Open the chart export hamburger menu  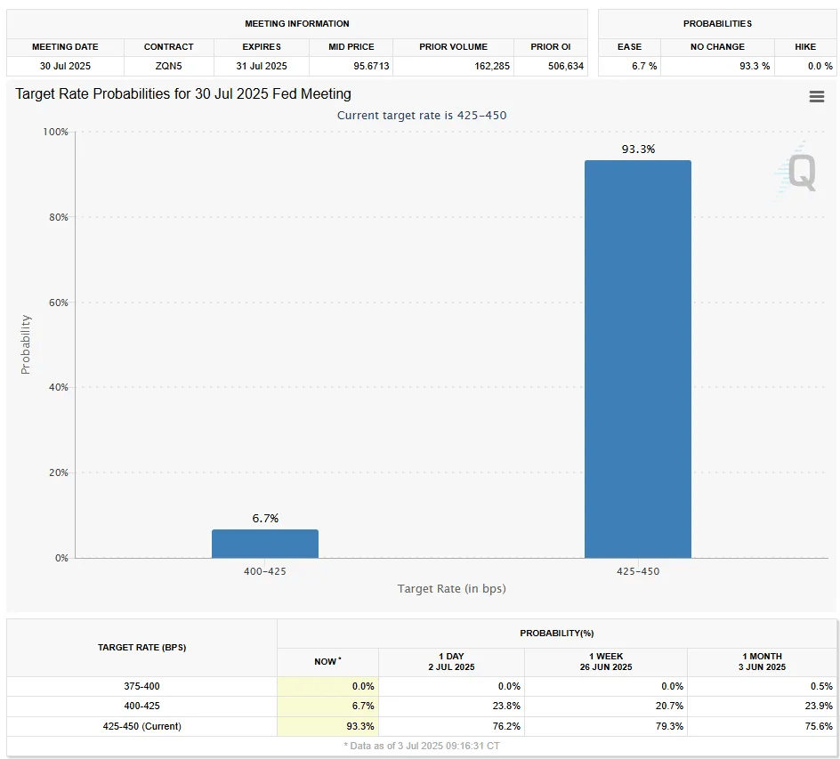[816, 96]
